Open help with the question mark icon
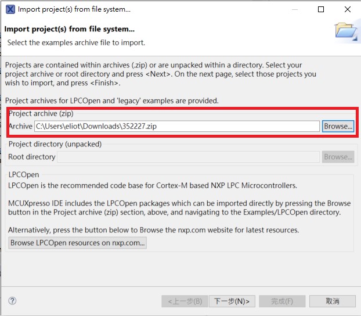361x316 pixels. tap(12, 301)
